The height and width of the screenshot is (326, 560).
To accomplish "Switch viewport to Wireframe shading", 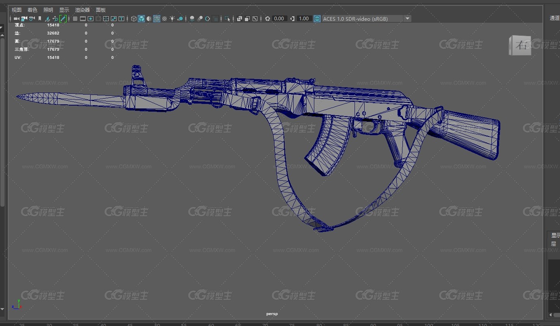I will [x=134, y=19].
